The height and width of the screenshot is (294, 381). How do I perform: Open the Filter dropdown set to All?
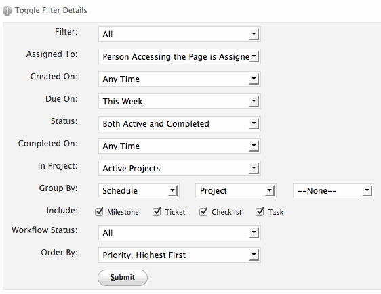[180, 35]
